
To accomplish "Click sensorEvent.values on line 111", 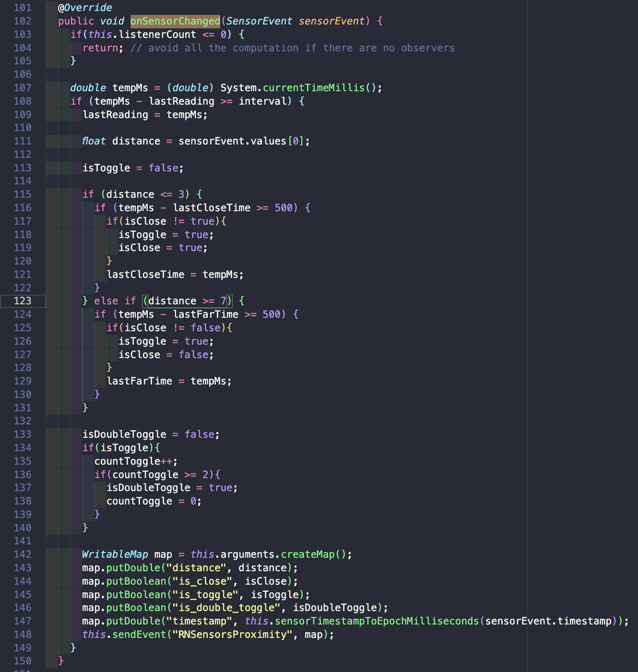I will click(233, 141).
